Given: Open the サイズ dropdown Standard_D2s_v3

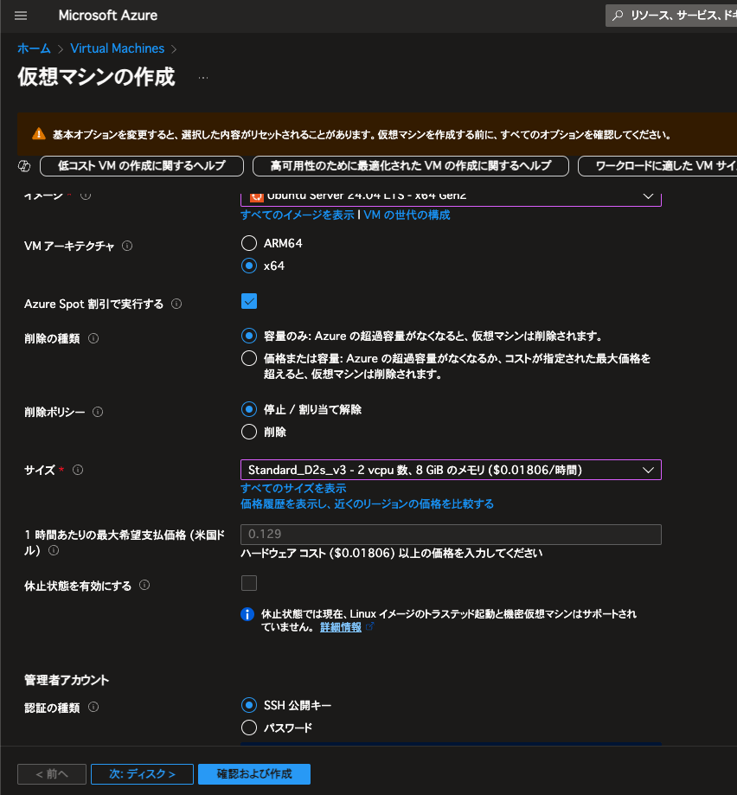Looking at the screenshot, I should [x=452, y=470].
